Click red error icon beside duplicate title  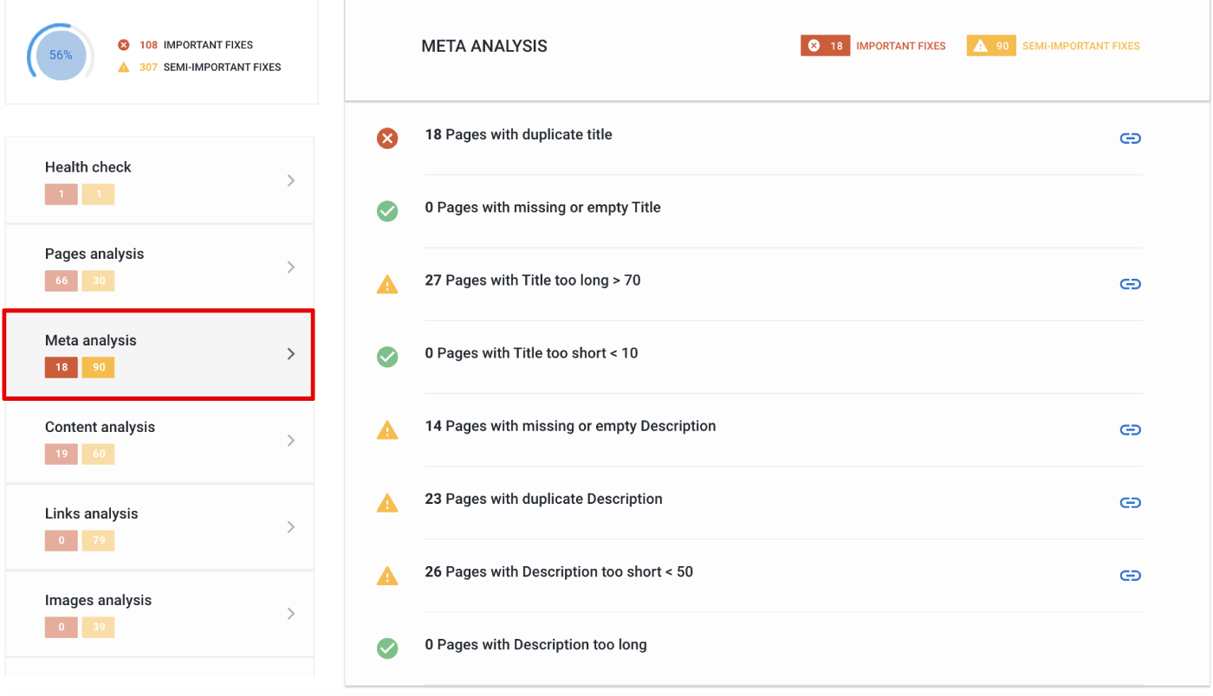[387, 139]
